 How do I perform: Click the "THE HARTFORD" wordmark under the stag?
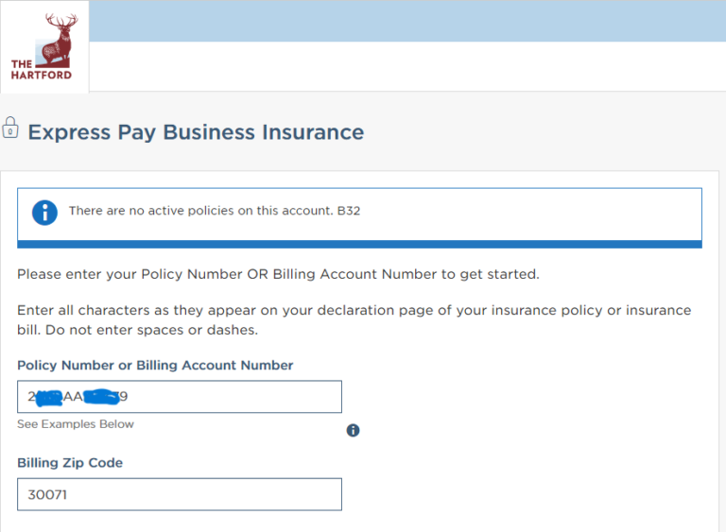42,70
